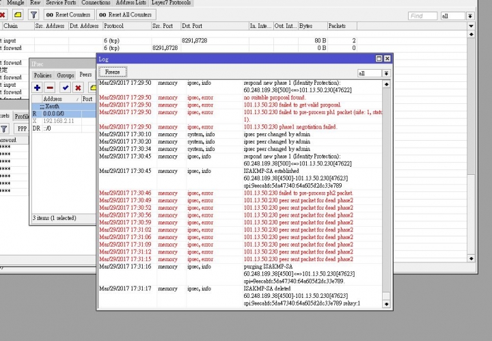Open the Groups tab in IPsec window
The width and height of the screenshot is (492, 341).
coord(66,75)
